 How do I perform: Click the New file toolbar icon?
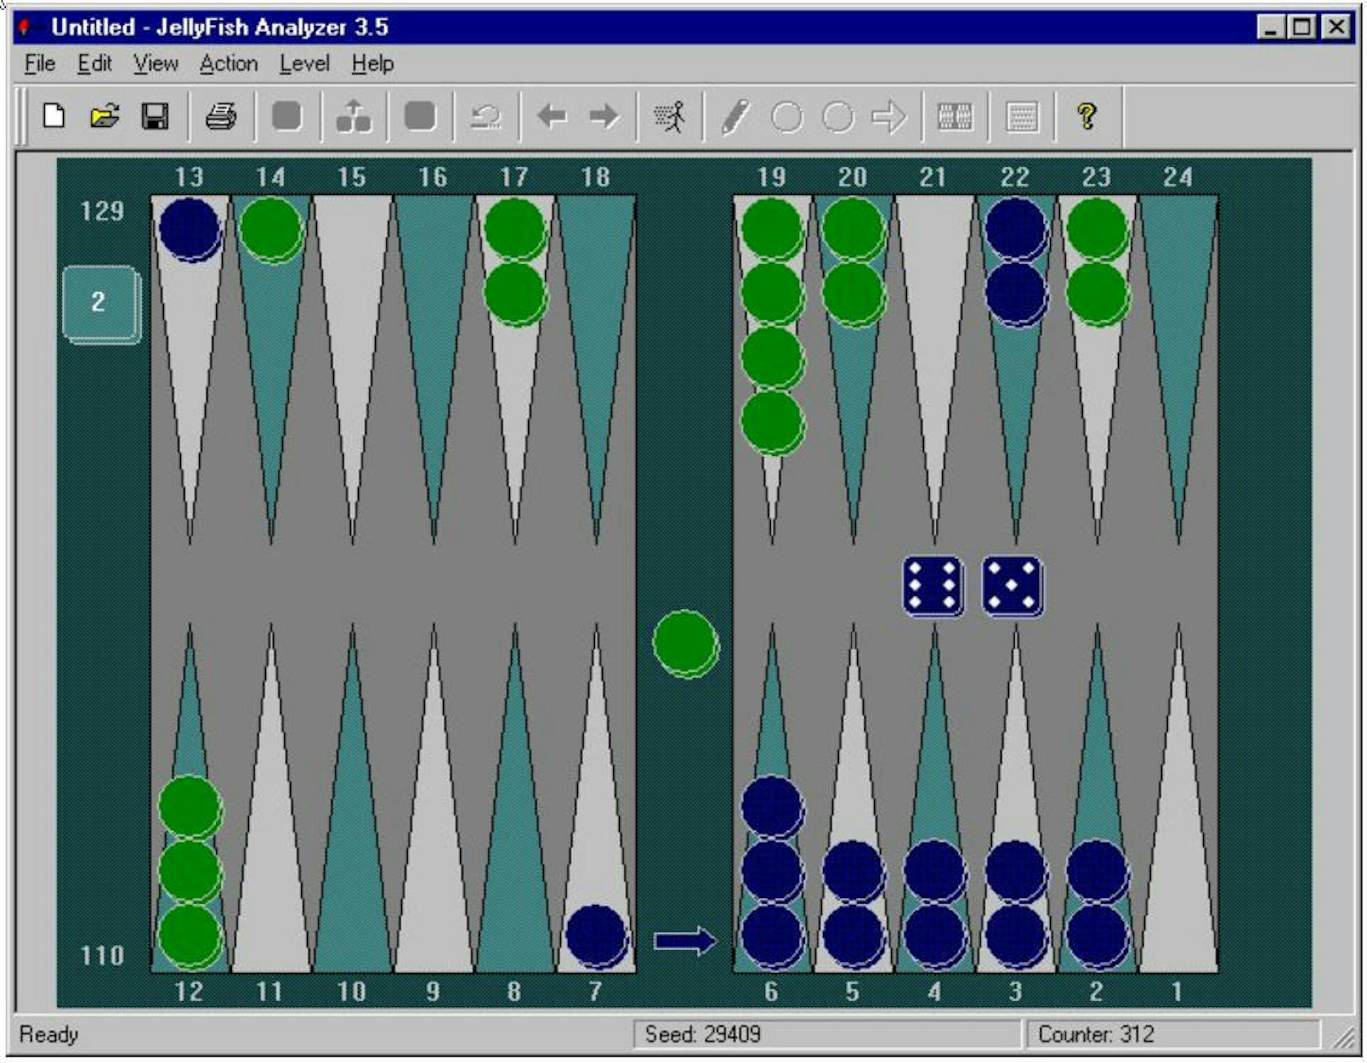coord(54,116)
